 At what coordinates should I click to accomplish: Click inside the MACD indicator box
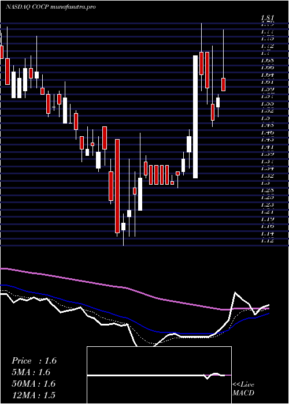click(x=159, y=375)
